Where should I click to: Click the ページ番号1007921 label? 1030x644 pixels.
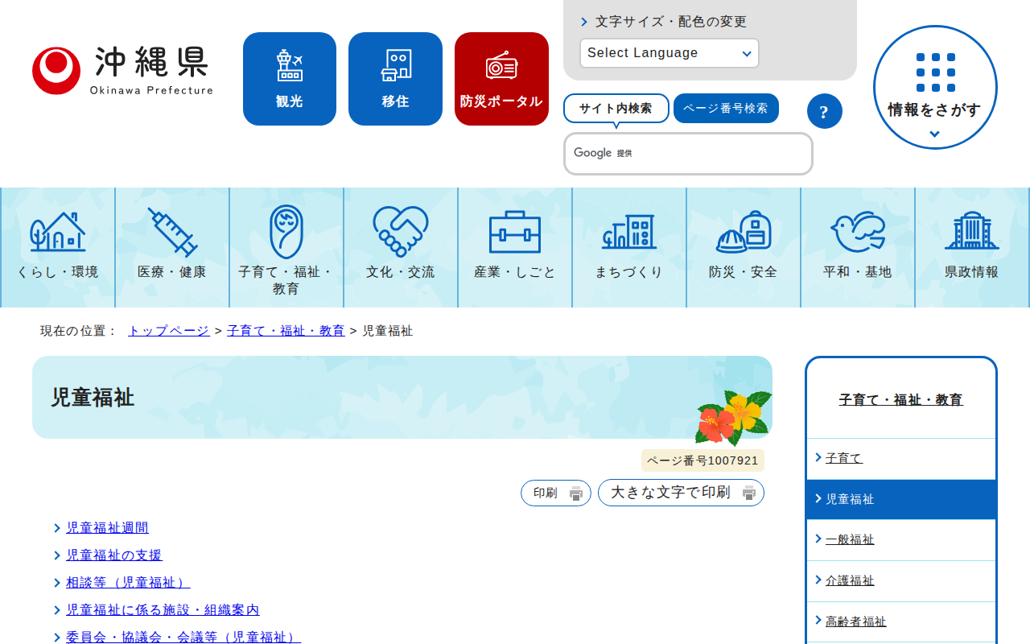pyautogui.click(x=702, y=460)
